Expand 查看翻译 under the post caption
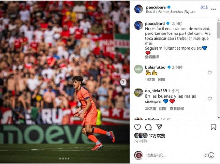 (152, 57)
